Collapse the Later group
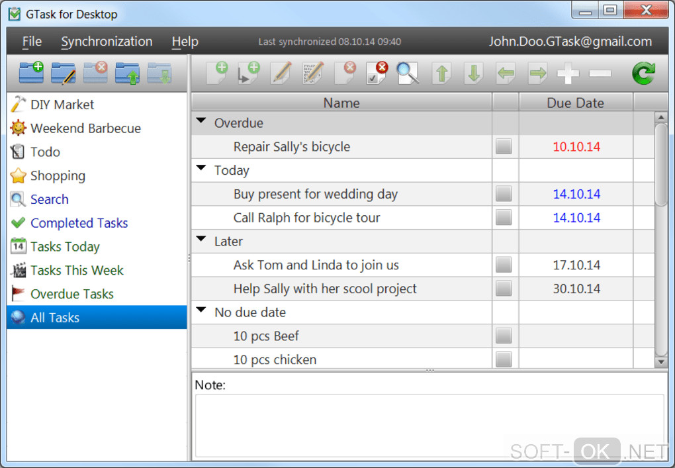The width and height of the screenshot is (675, 468). 201,239
